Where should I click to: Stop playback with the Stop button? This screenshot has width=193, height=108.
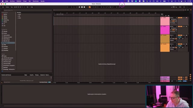point(82,7)
